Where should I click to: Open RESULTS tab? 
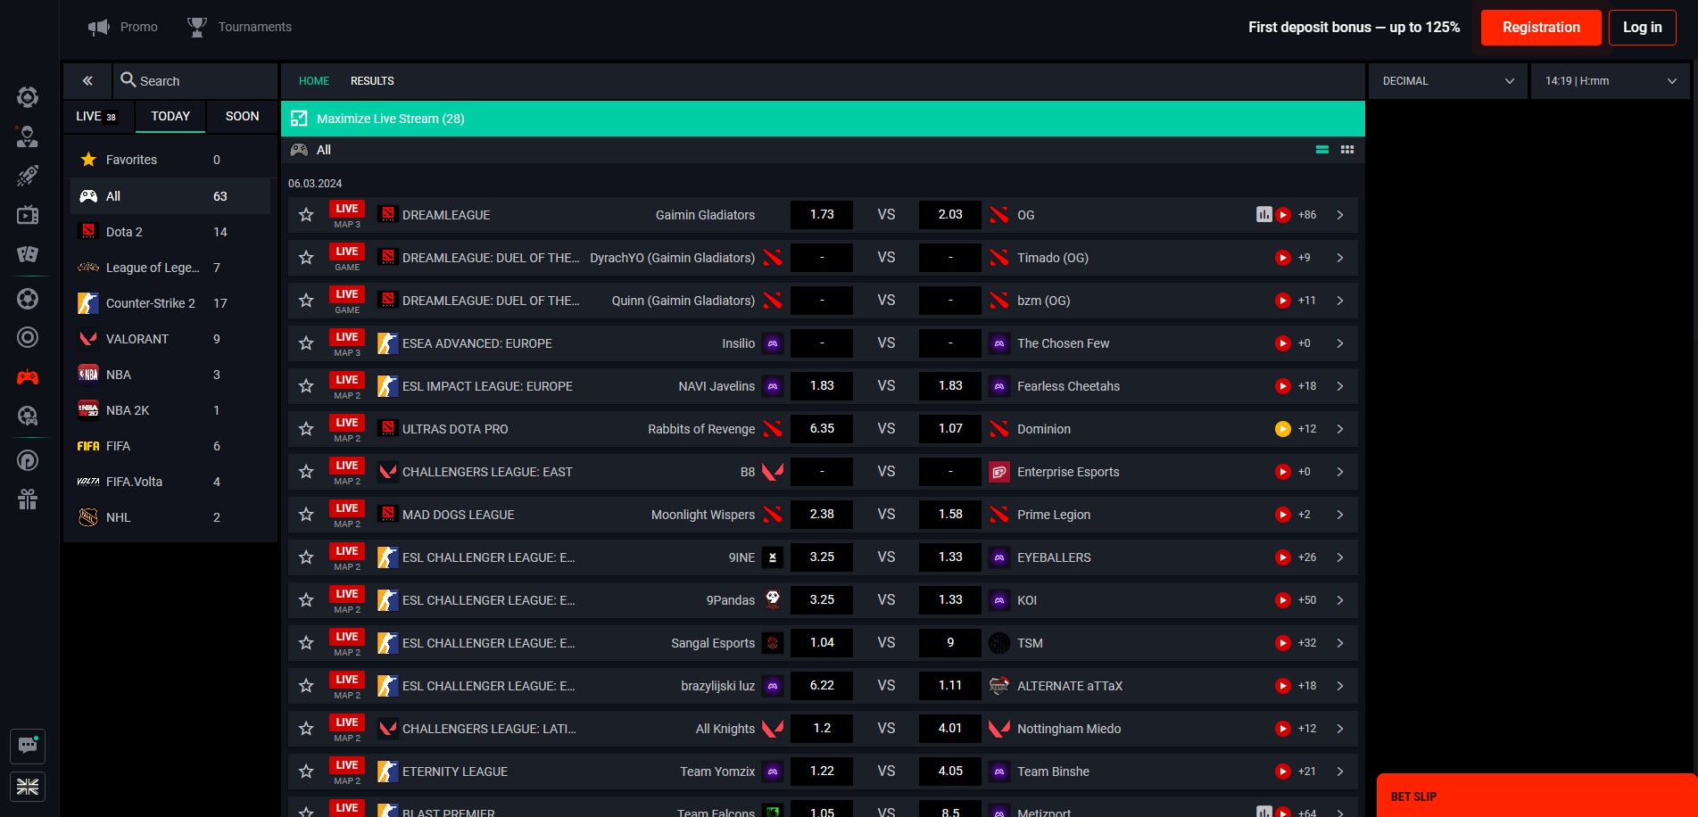(372, 81)
